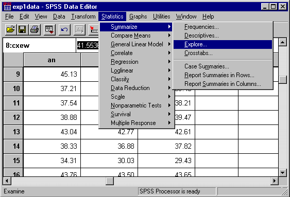The image size is (290, 197).
Task: Click the horizontal scrollbar right arrow
Action: (x=275, y=181)
